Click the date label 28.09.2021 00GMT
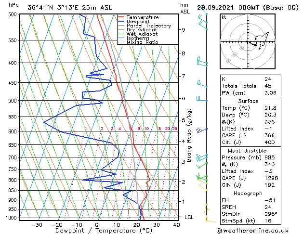Screen dimensions: 303x234 228,8
